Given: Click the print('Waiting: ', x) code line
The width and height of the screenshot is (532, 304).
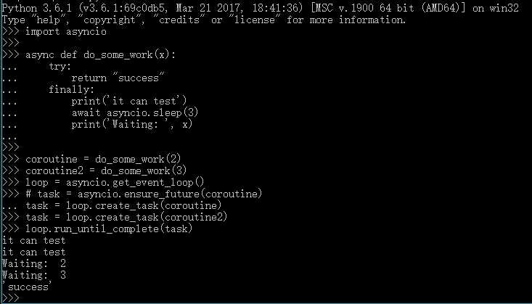Looking at the screenshot, I should pos(132,125).
